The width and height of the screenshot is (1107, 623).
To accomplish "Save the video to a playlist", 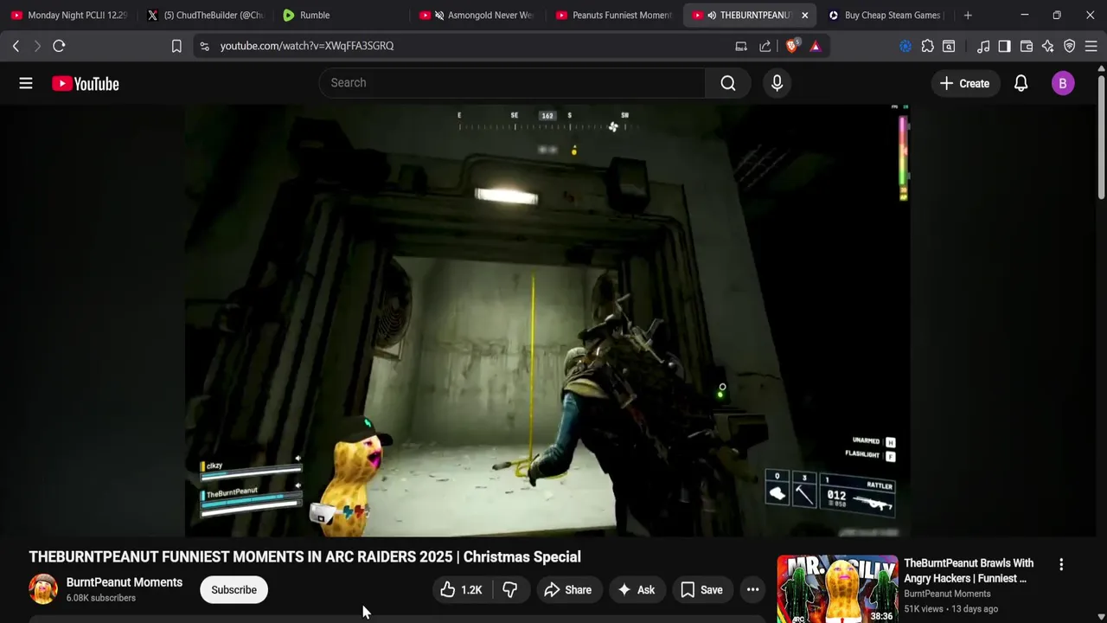I will [x=701, y=590].
